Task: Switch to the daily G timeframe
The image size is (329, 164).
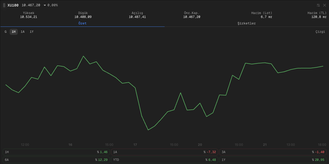Action: [5, 32]
